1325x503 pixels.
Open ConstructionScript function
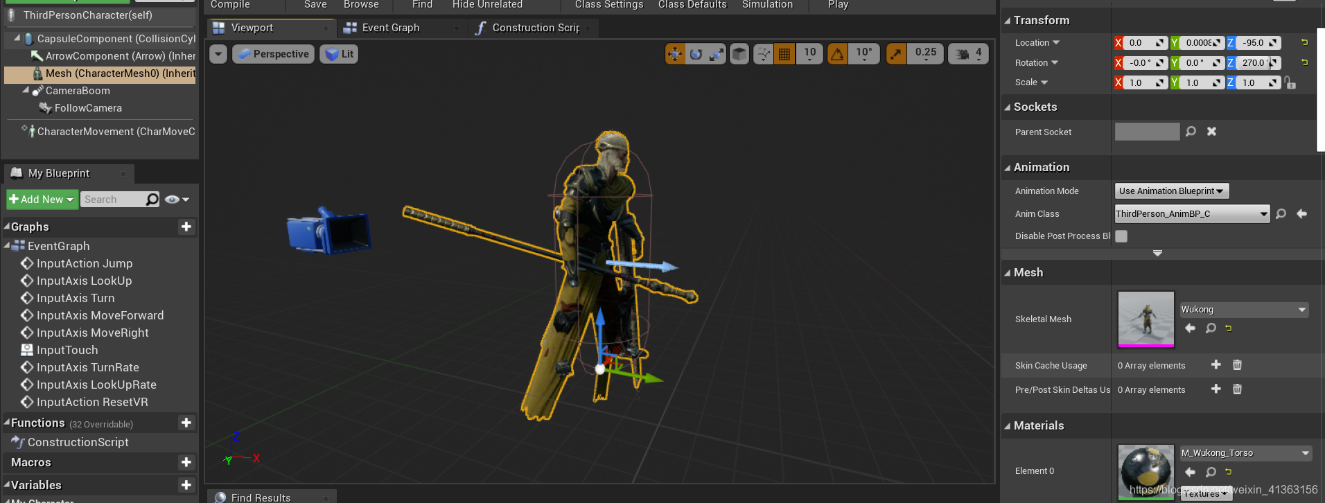[x=78, y=442]
